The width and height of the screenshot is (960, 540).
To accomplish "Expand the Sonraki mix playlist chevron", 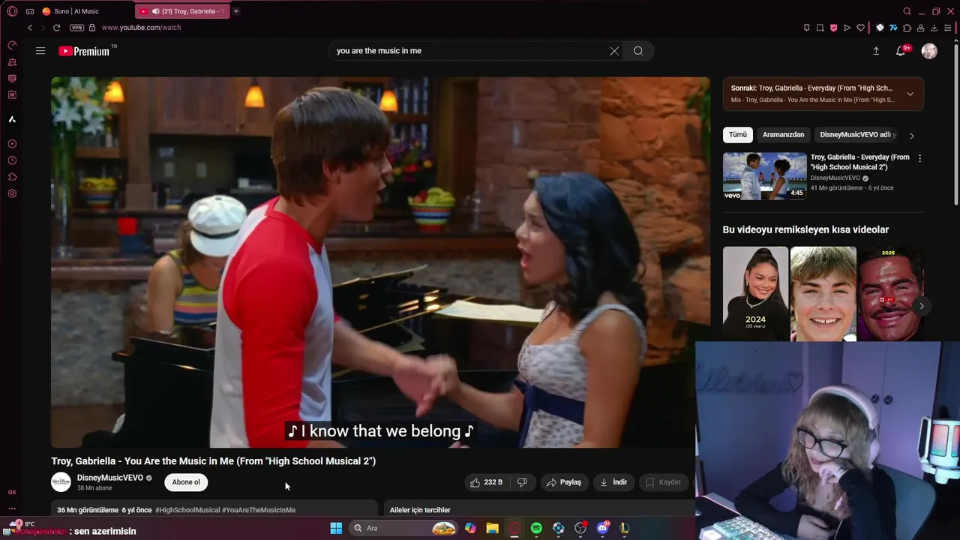I will click(910, 94).
